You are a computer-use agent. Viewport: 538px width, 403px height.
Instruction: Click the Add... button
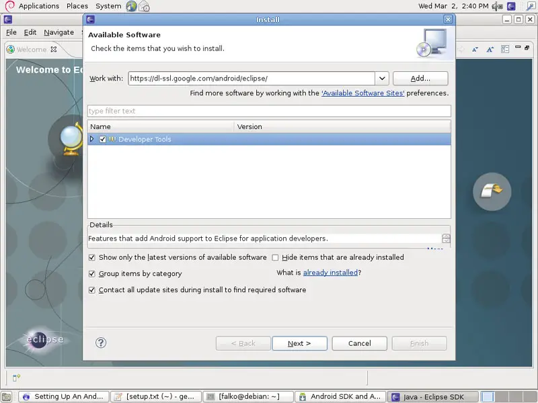click(420, 79)
